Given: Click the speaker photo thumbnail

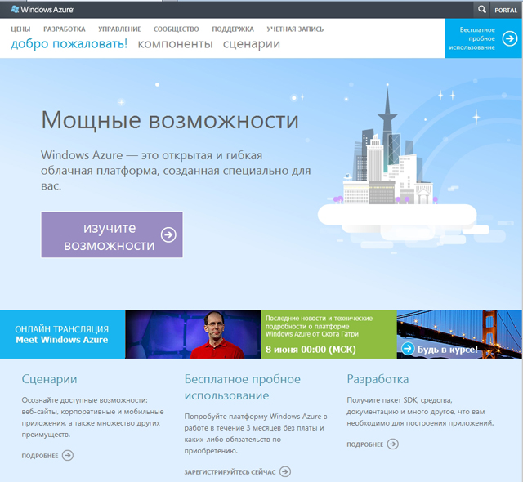Looking at the screenshot, I should (x=193, y=334).
